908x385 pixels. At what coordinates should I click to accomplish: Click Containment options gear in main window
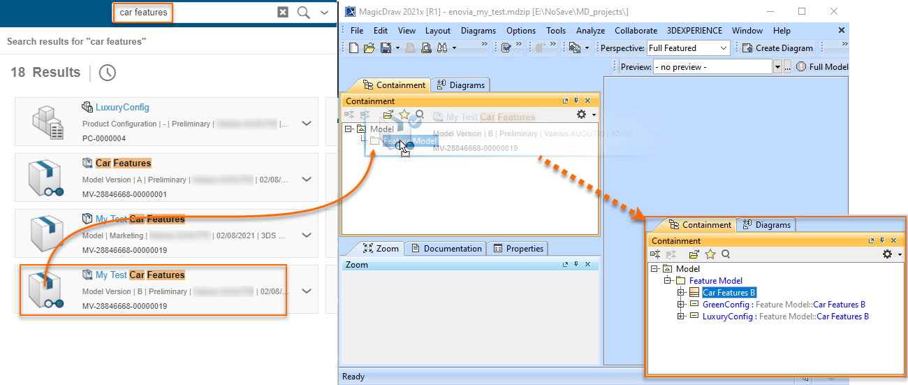[x=581, y=114]
